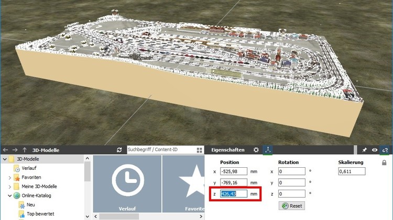Toggle the scaling lock icon
This screenshot has width=393, height=220.
tap(384, 163)
